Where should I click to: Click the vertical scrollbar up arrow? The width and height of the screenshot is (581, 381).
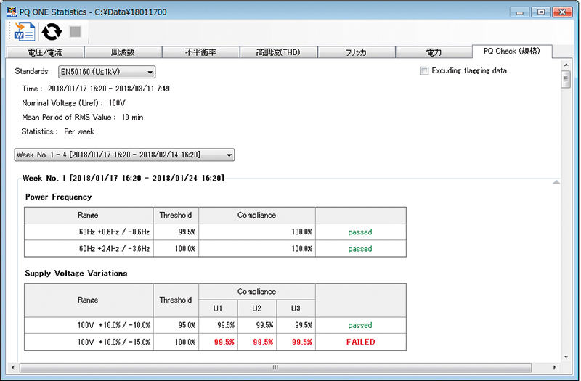[x=566, y=65]
